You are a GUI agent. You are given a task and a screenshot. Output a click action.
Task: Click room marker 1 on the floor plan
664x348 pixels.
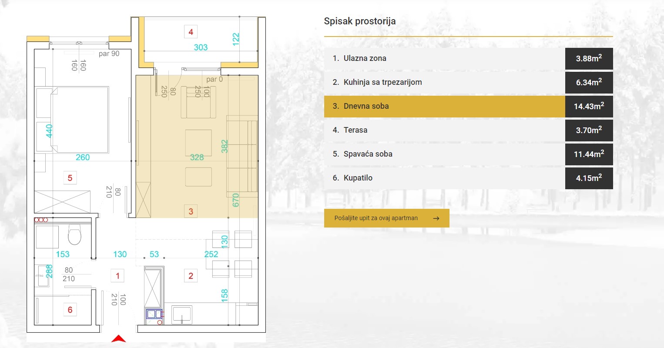pos(117,276)
